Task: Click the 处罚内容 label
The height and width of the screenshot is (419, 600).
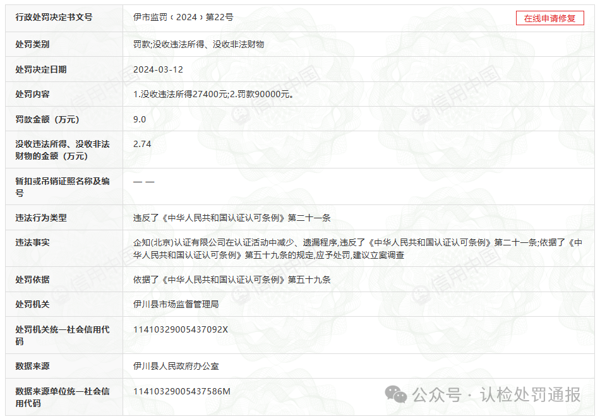Action: 32,94
